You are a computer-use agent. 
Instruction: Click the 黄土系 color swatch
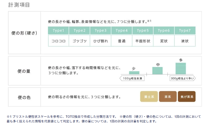click(149, 96)
